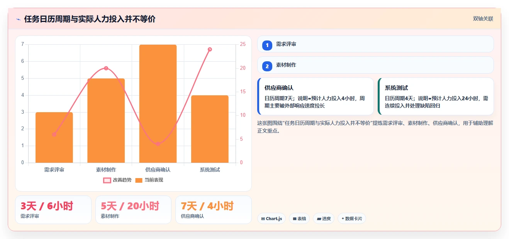Click the 系统测试 detail card
The height and width of the screenshot is (239, 509).
pos(436,96)
